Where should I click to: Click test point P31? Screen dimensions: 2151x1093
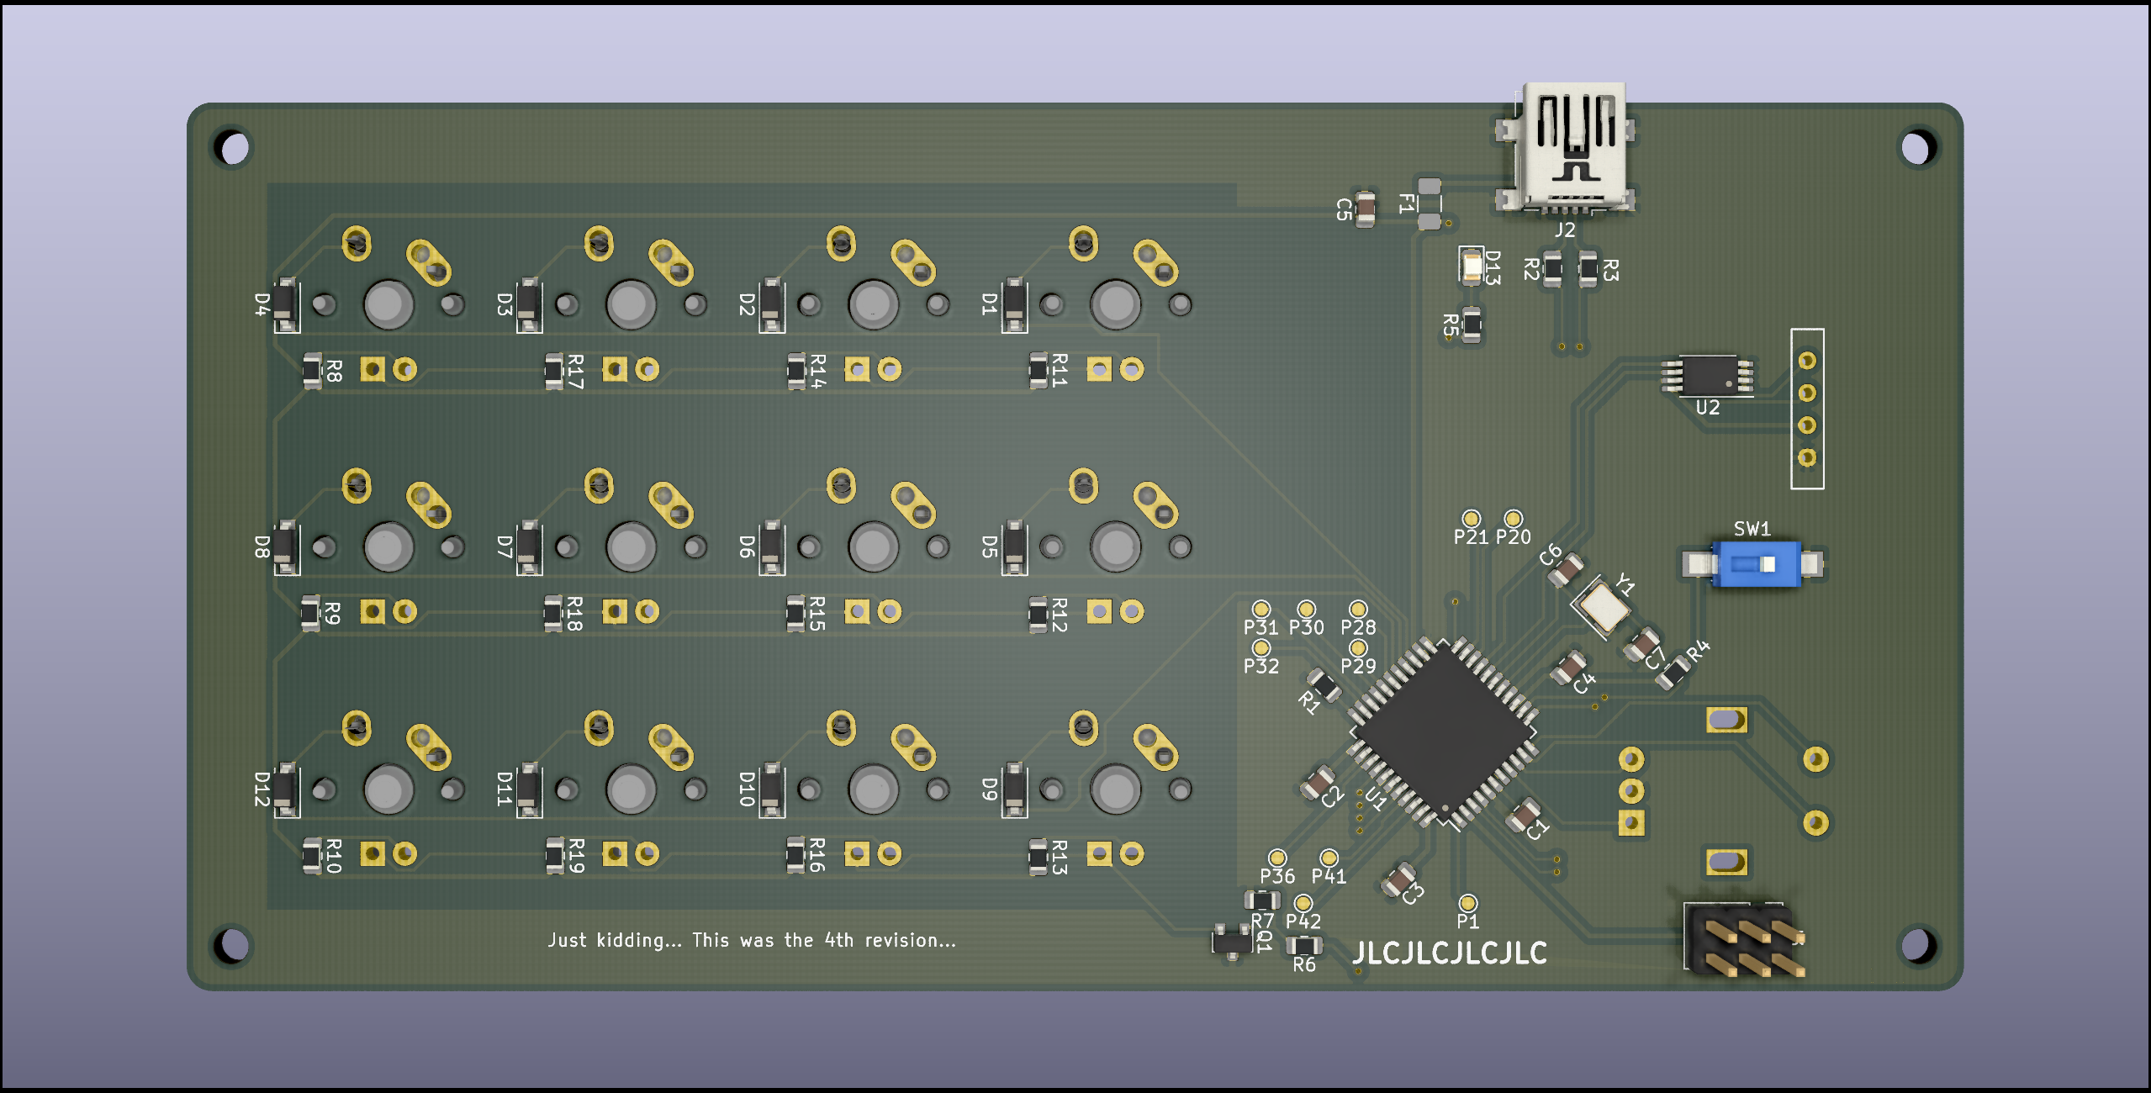(1260, 610)
